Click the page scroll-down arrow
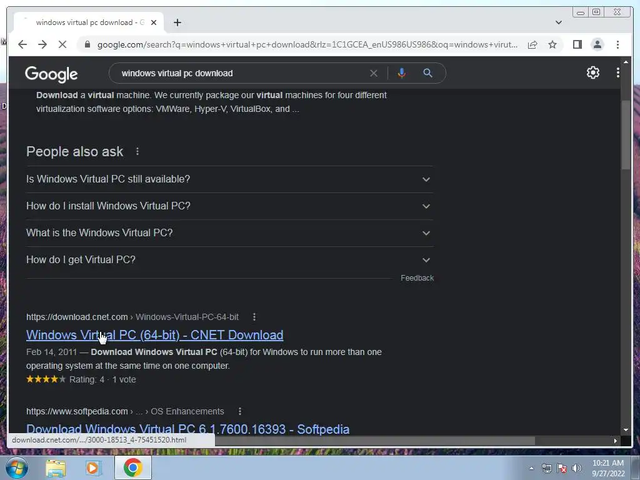The height and width of the screenshot is (480, 640). pos(626,429)
